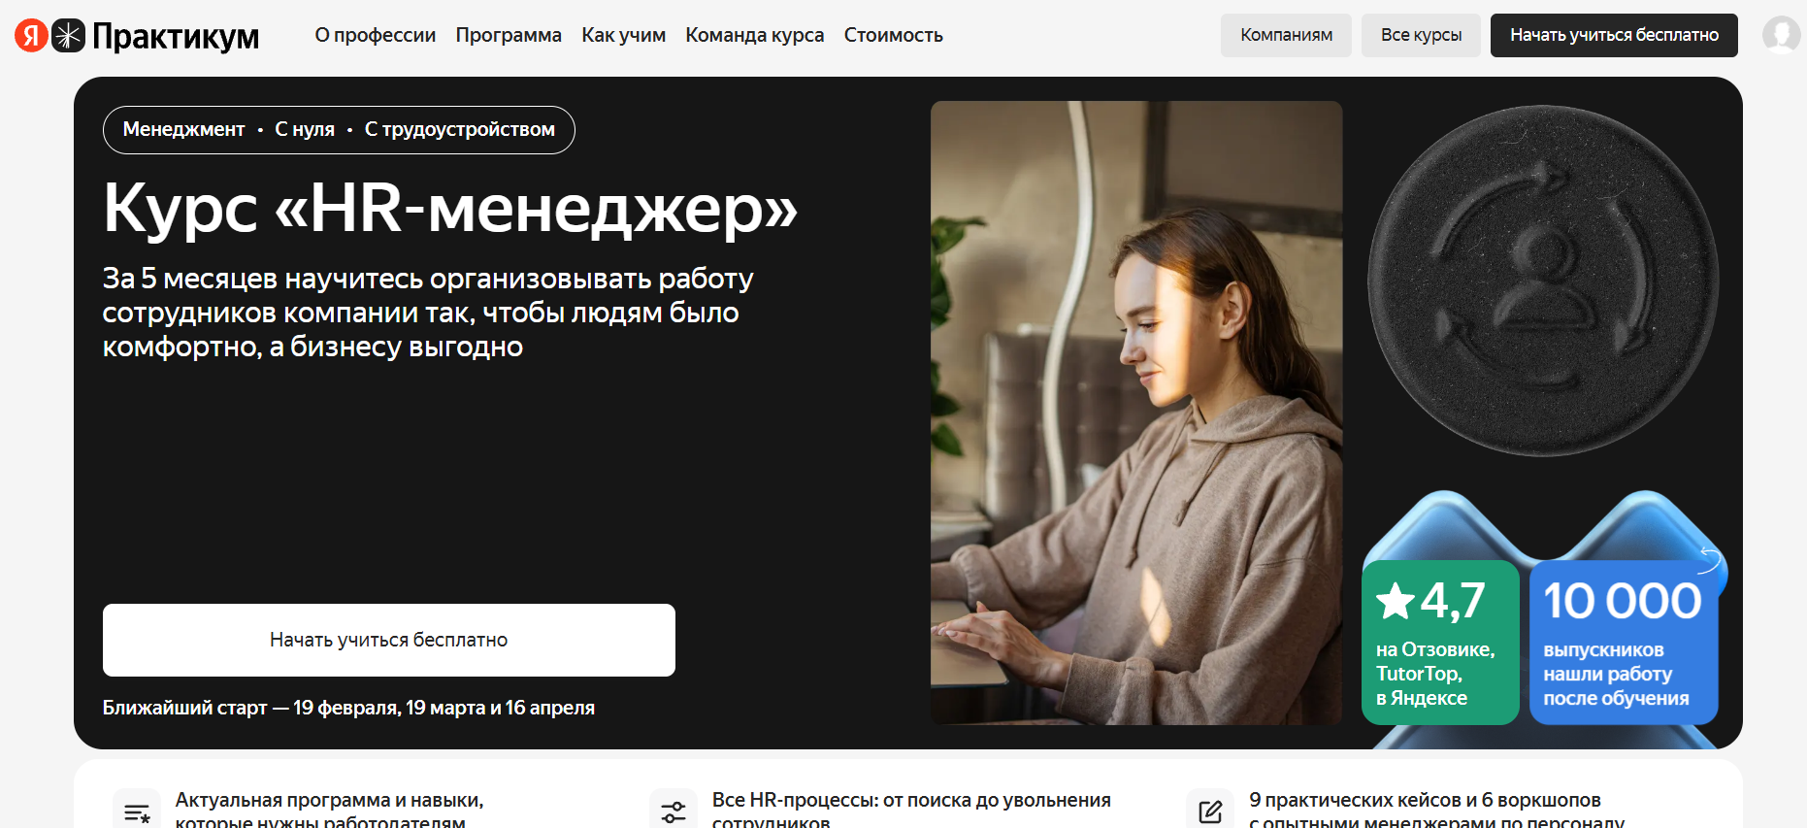Screen dimensions: 1807x828
Task: Click the "Практикум" wordmark link
Action: [176, 37]
